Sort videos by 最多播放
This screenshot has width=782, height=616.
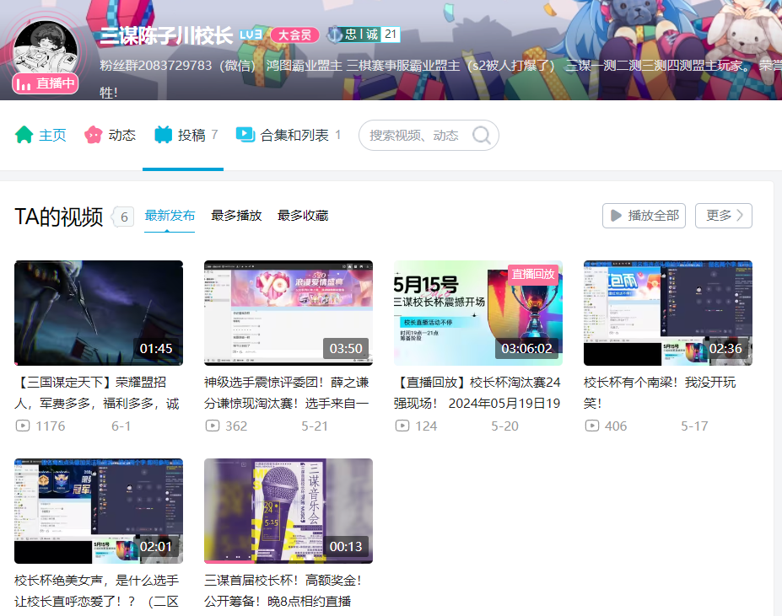236,216
